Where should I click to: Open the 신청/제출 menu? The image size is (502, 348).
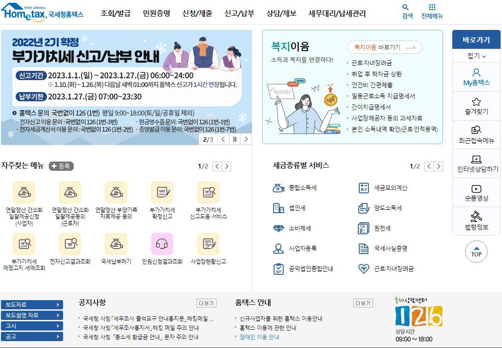(197, 13)
